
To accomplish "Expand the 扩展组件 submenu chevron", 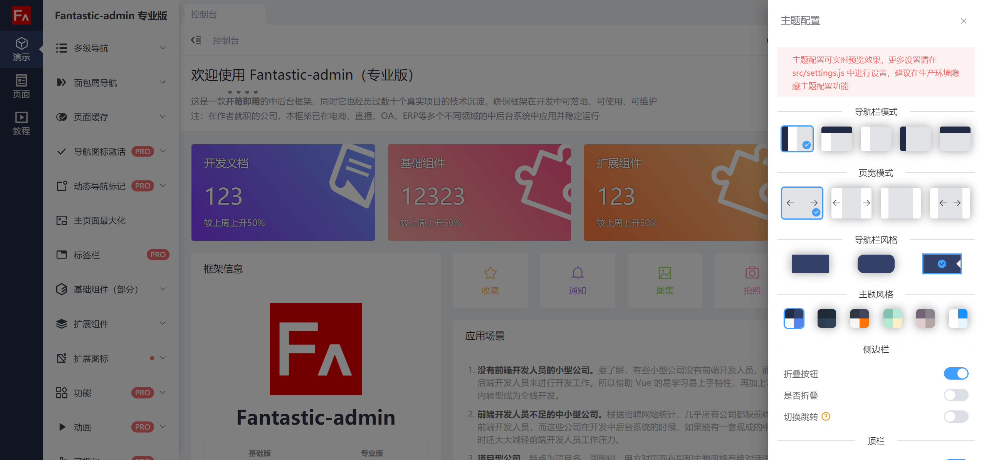I will click(163, 323).
